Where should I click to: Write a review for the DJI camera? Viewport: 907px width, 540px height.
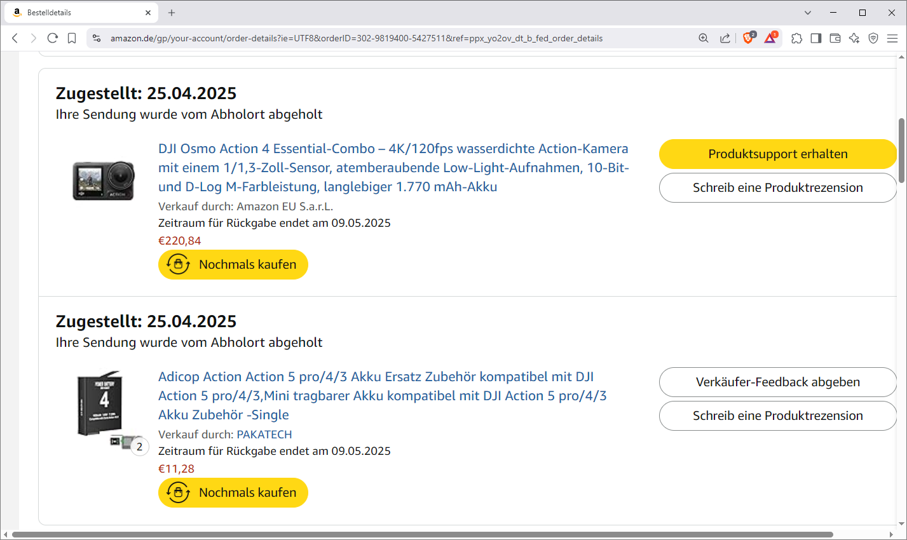click(x=778, y=187)
